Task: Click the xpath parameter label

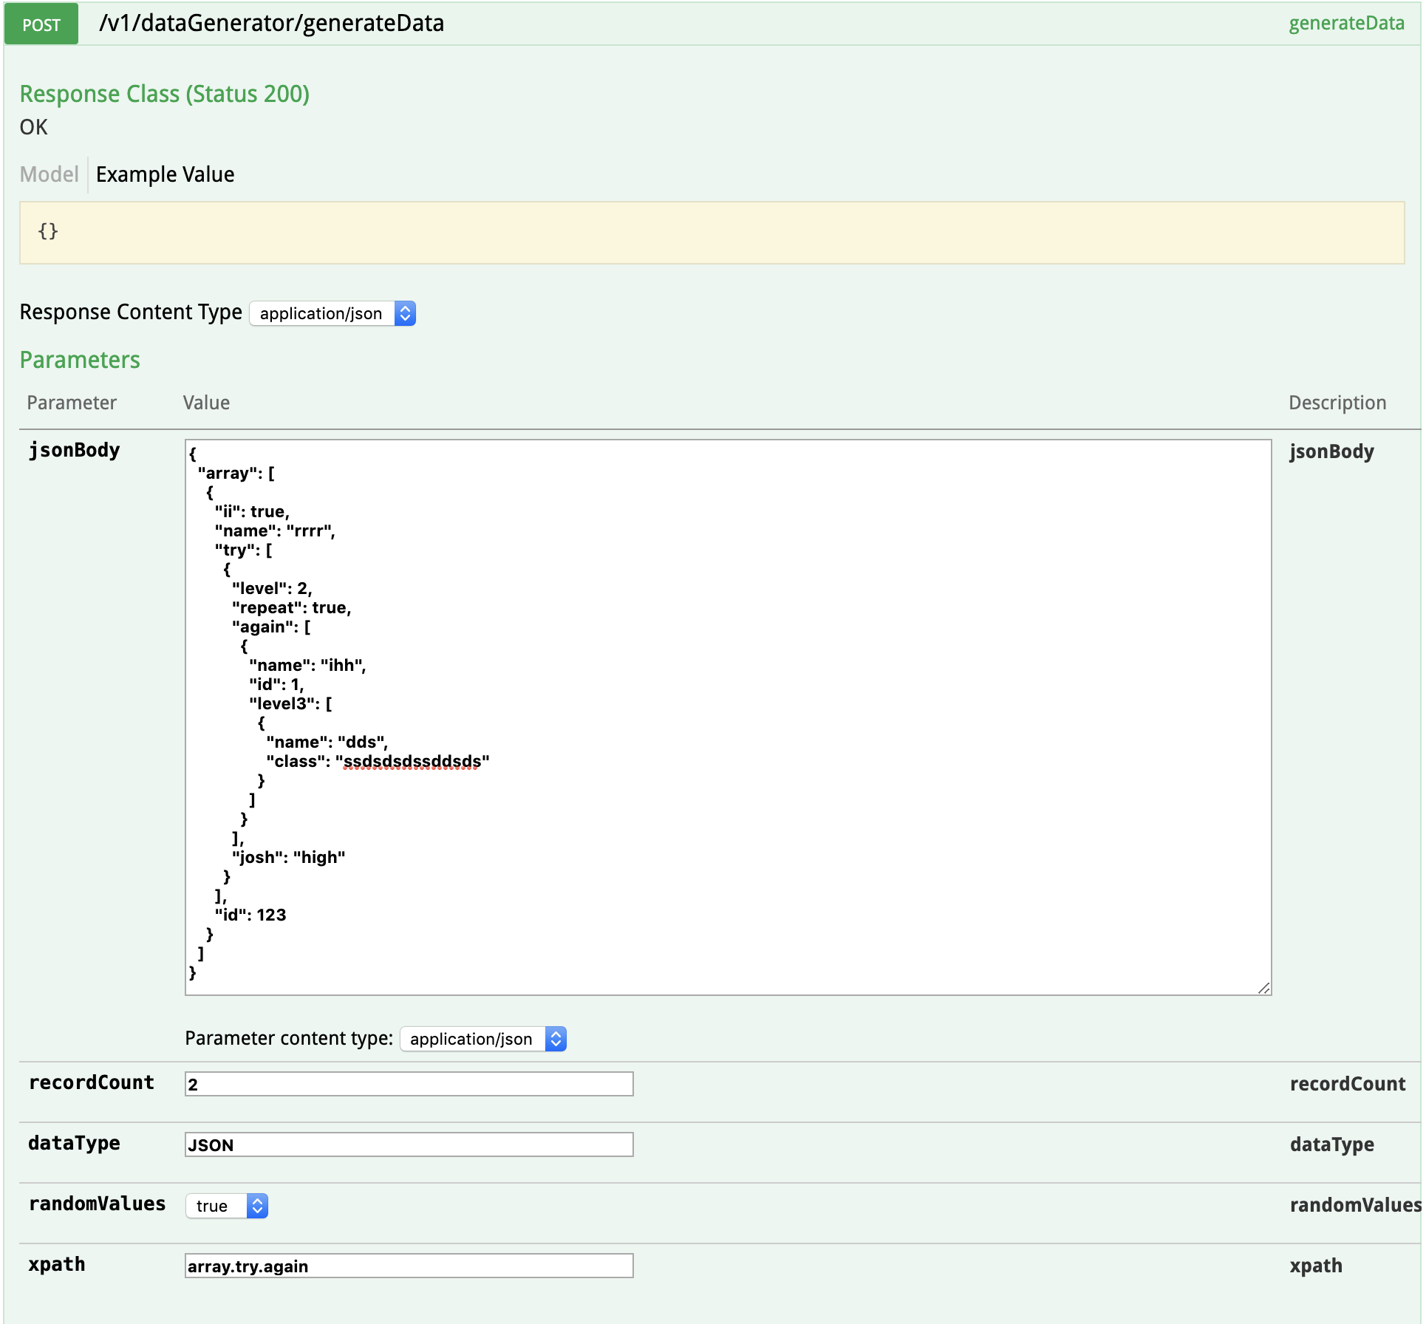Action: tap(57, 1265)
